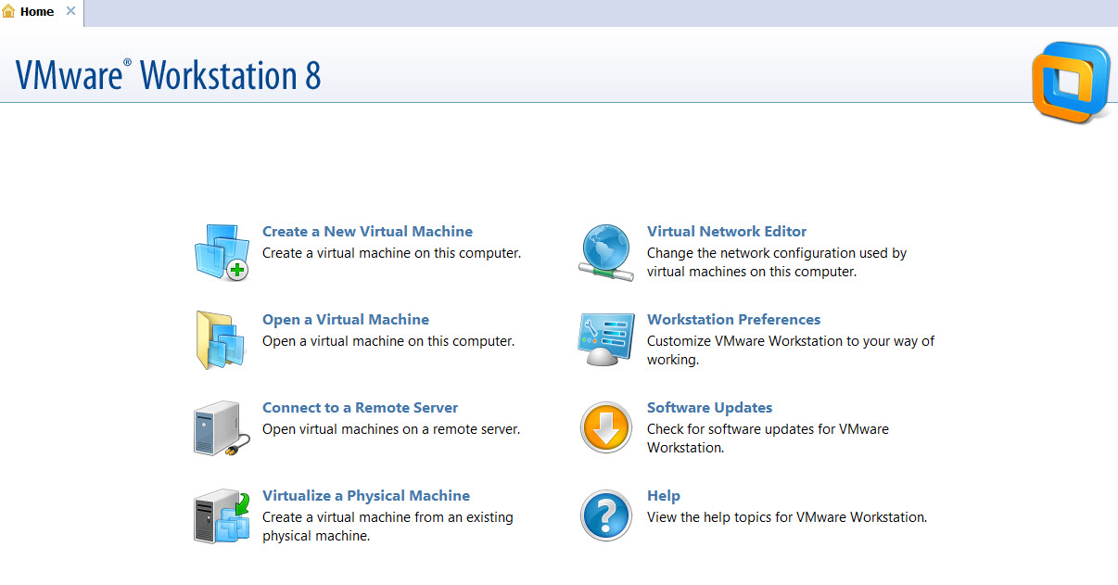Viewport: 1118px width, 585px height.
Task: Click description 'Create a virtual machine from an existing physical machine.'
Action: [x=387, y=527]
